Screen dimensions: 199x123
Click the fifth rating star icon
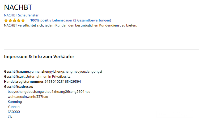pyautogui.click(x=23, y=20)
